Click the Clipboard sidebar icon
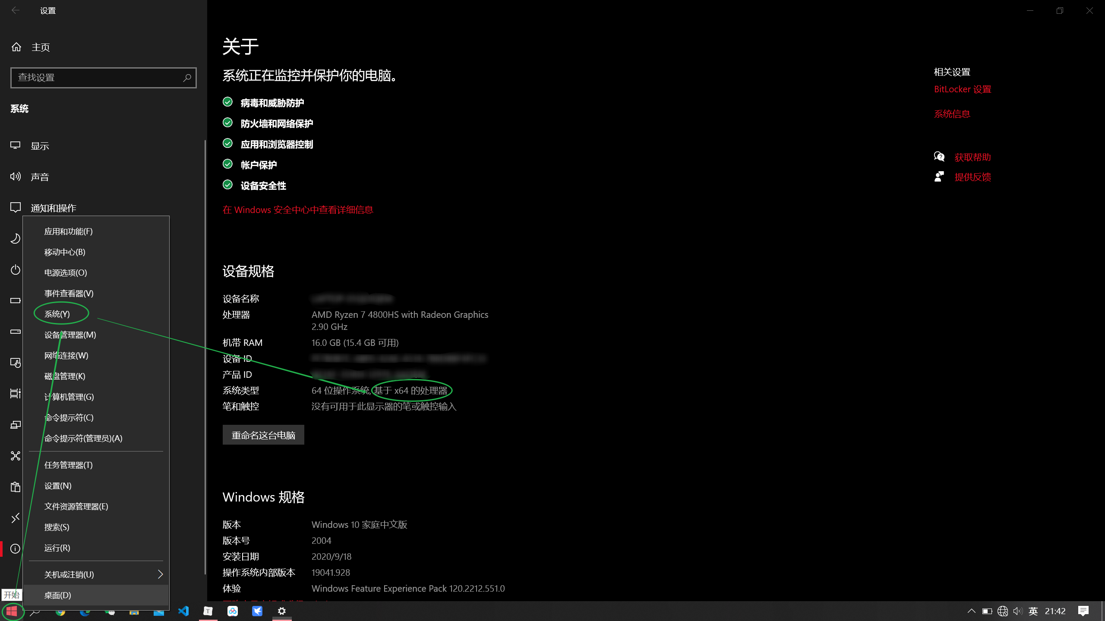 (x=15, y=487)
